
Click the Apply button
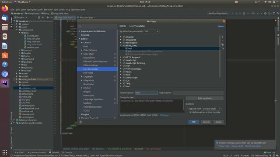click(218, 122)
